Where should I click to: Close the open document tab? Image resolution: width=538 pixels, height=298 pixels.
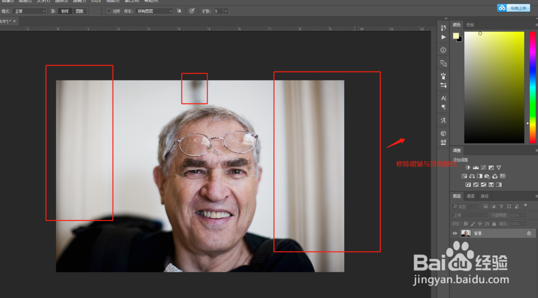pos(15,21)
